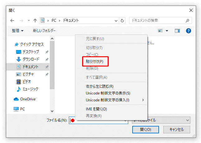Click the search magnifier icon
Screen dimensions: 201x143
point(187,21)
